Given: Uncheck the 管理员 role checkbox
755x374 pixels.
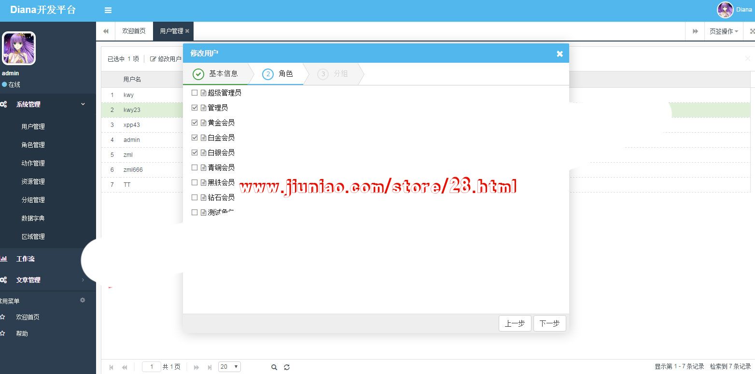Looking at the screenshot, I should pyautogui.click(x=195, y=108).
